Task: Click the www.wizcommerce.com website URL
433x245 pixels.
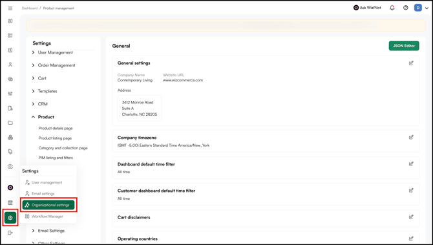Action: click(183, 80)
